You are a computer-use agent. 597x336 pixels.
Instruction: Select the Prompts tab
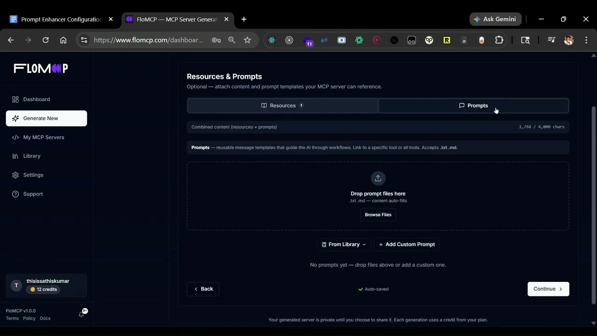point(473,105)
